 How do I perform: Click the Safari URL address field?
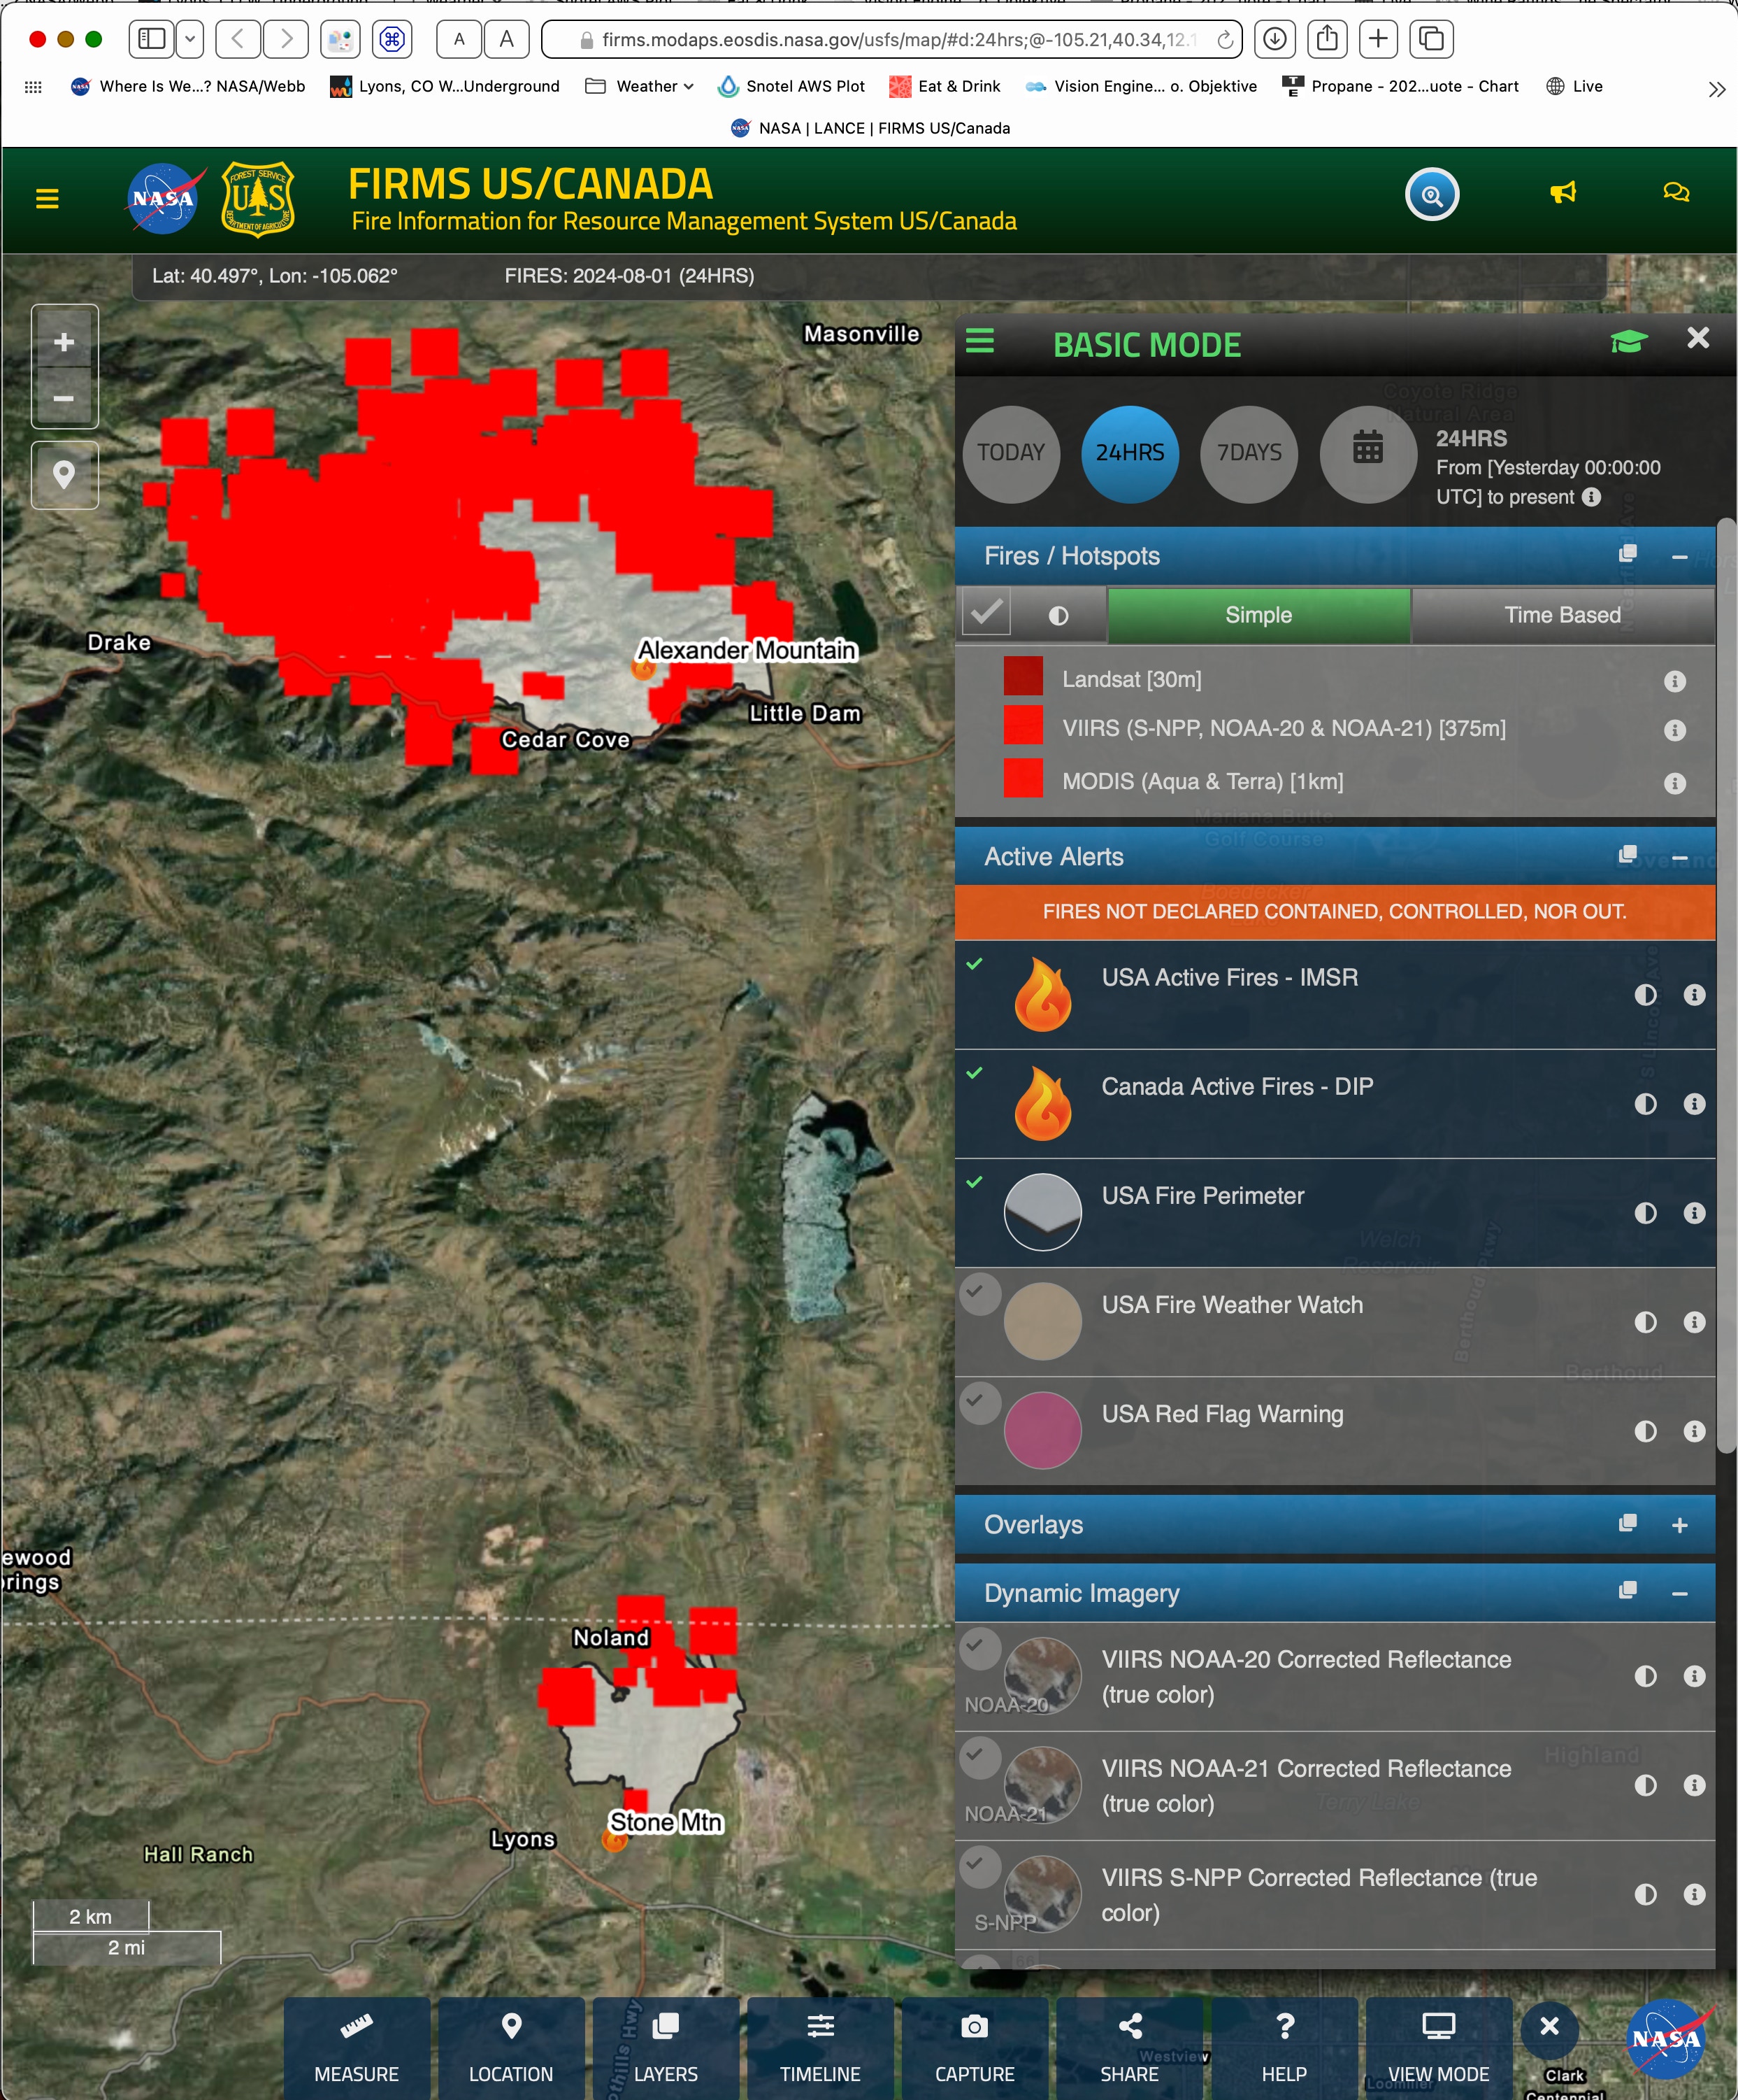(891, 39)
